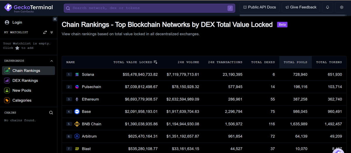Screen dimensions: 351x153
Task: Open the Give Feedback button
Action: (x=301, y=7)
